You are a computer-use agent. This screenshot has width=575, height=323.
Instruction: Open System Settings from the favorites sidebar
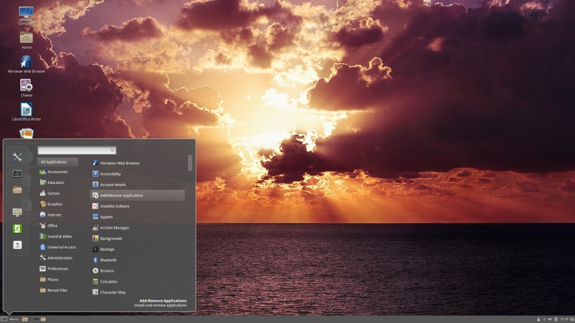pos(17,157)
